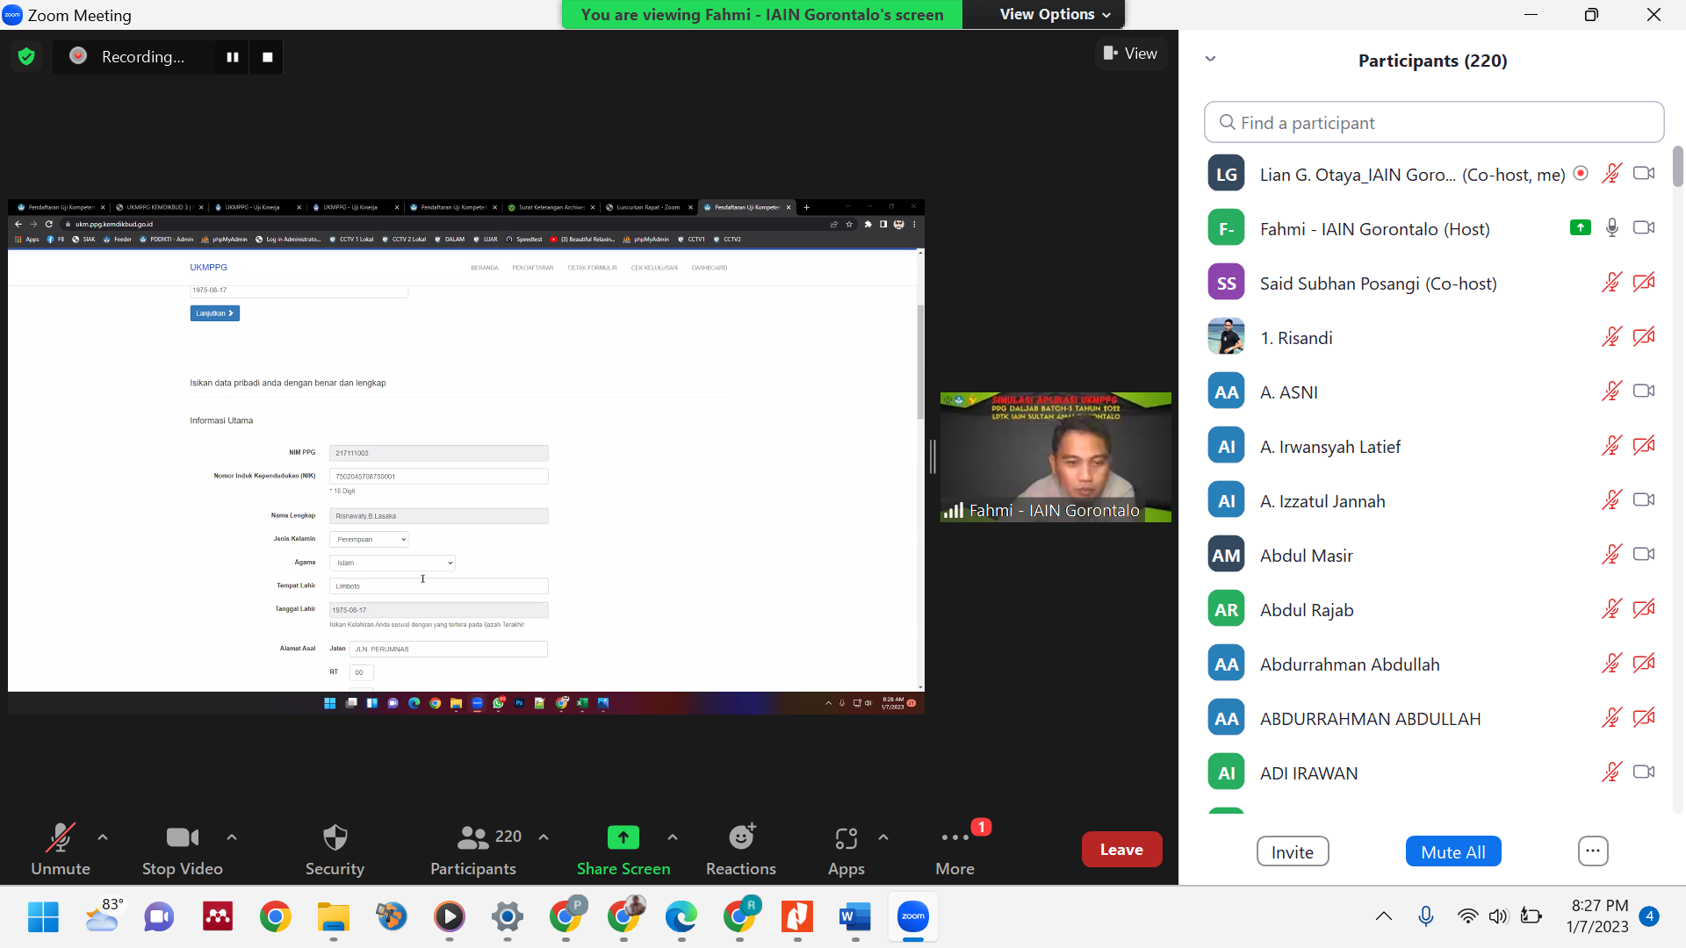The height and width of the screenshot is (948, 1686).
Task: Click the green encryption shield icon
Action: (26, 57)
